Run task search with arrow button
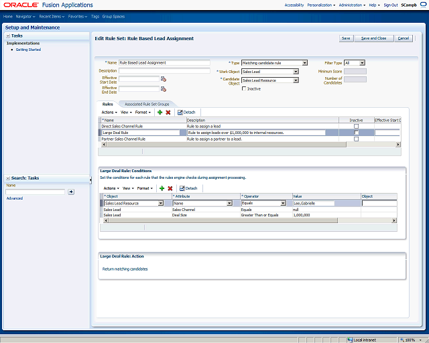 pyautogui.click(x=71, y=192)
